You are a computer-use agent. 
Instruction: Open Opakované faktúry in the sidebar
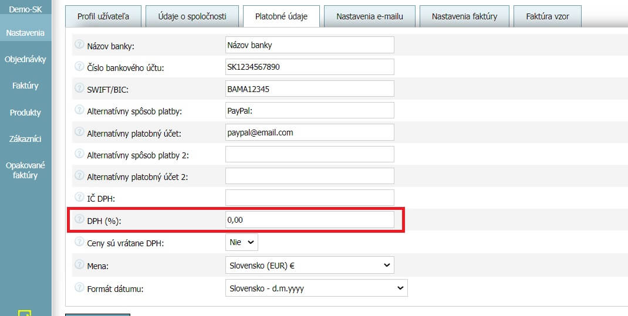[26, 170]
